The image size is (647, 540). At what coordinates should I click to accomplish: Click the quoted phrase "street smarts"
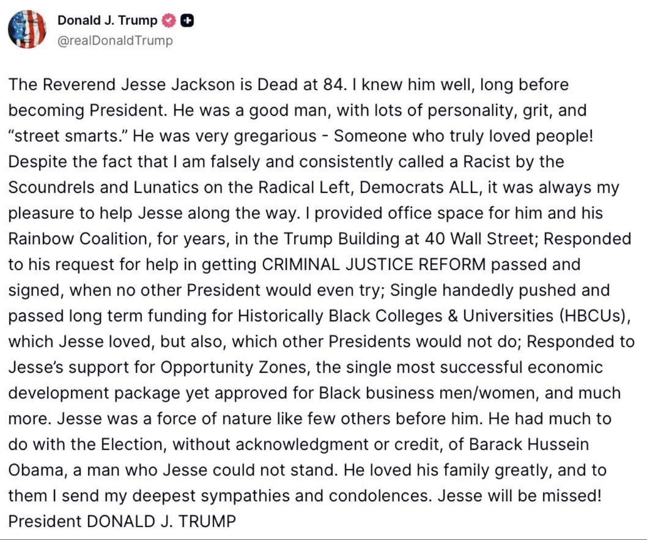click(x=67, y=136)
